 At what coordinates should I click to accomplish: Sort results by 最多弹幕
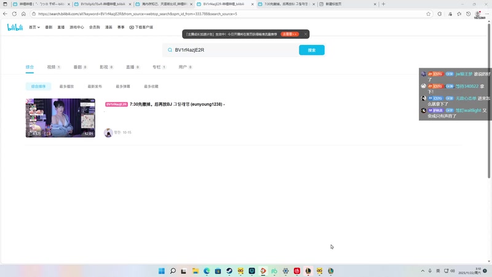pyautogui.click(x=123, y=86)
